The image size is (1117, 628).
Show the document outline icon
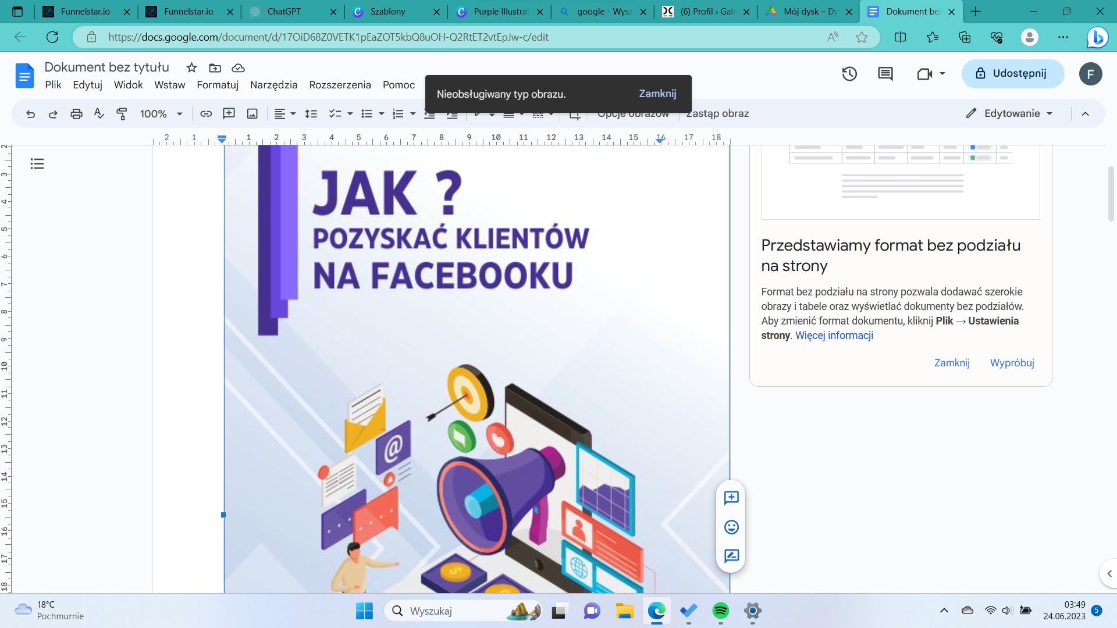[37, 163]
